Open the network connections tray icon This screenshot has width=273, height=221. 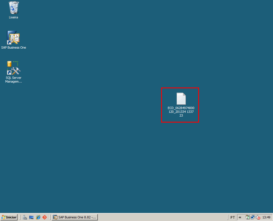(253, 217)
